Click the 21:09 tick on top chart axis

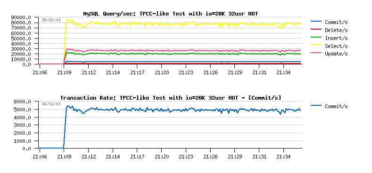point(64,72)
